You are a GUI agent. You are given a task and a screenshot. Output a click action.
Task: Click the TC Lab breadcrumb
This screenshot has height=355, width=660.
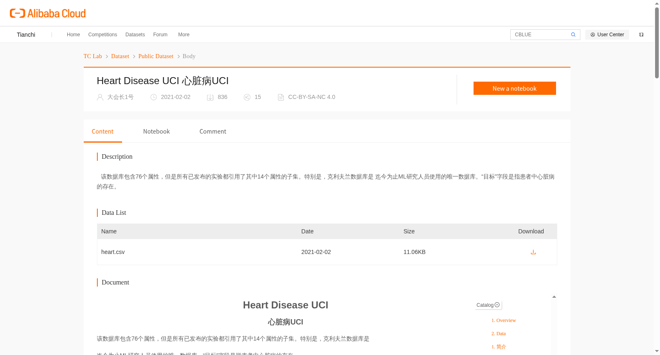93,56
